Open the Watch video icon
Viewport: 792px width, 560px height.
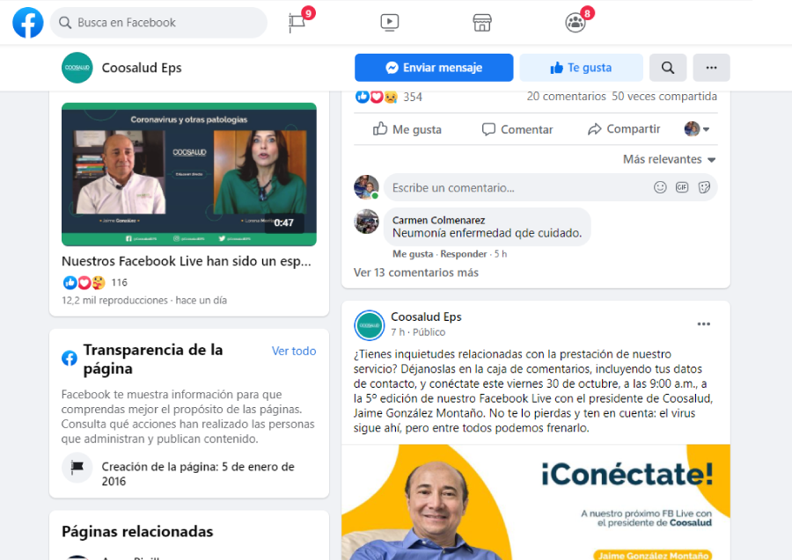tap(390, 23)
